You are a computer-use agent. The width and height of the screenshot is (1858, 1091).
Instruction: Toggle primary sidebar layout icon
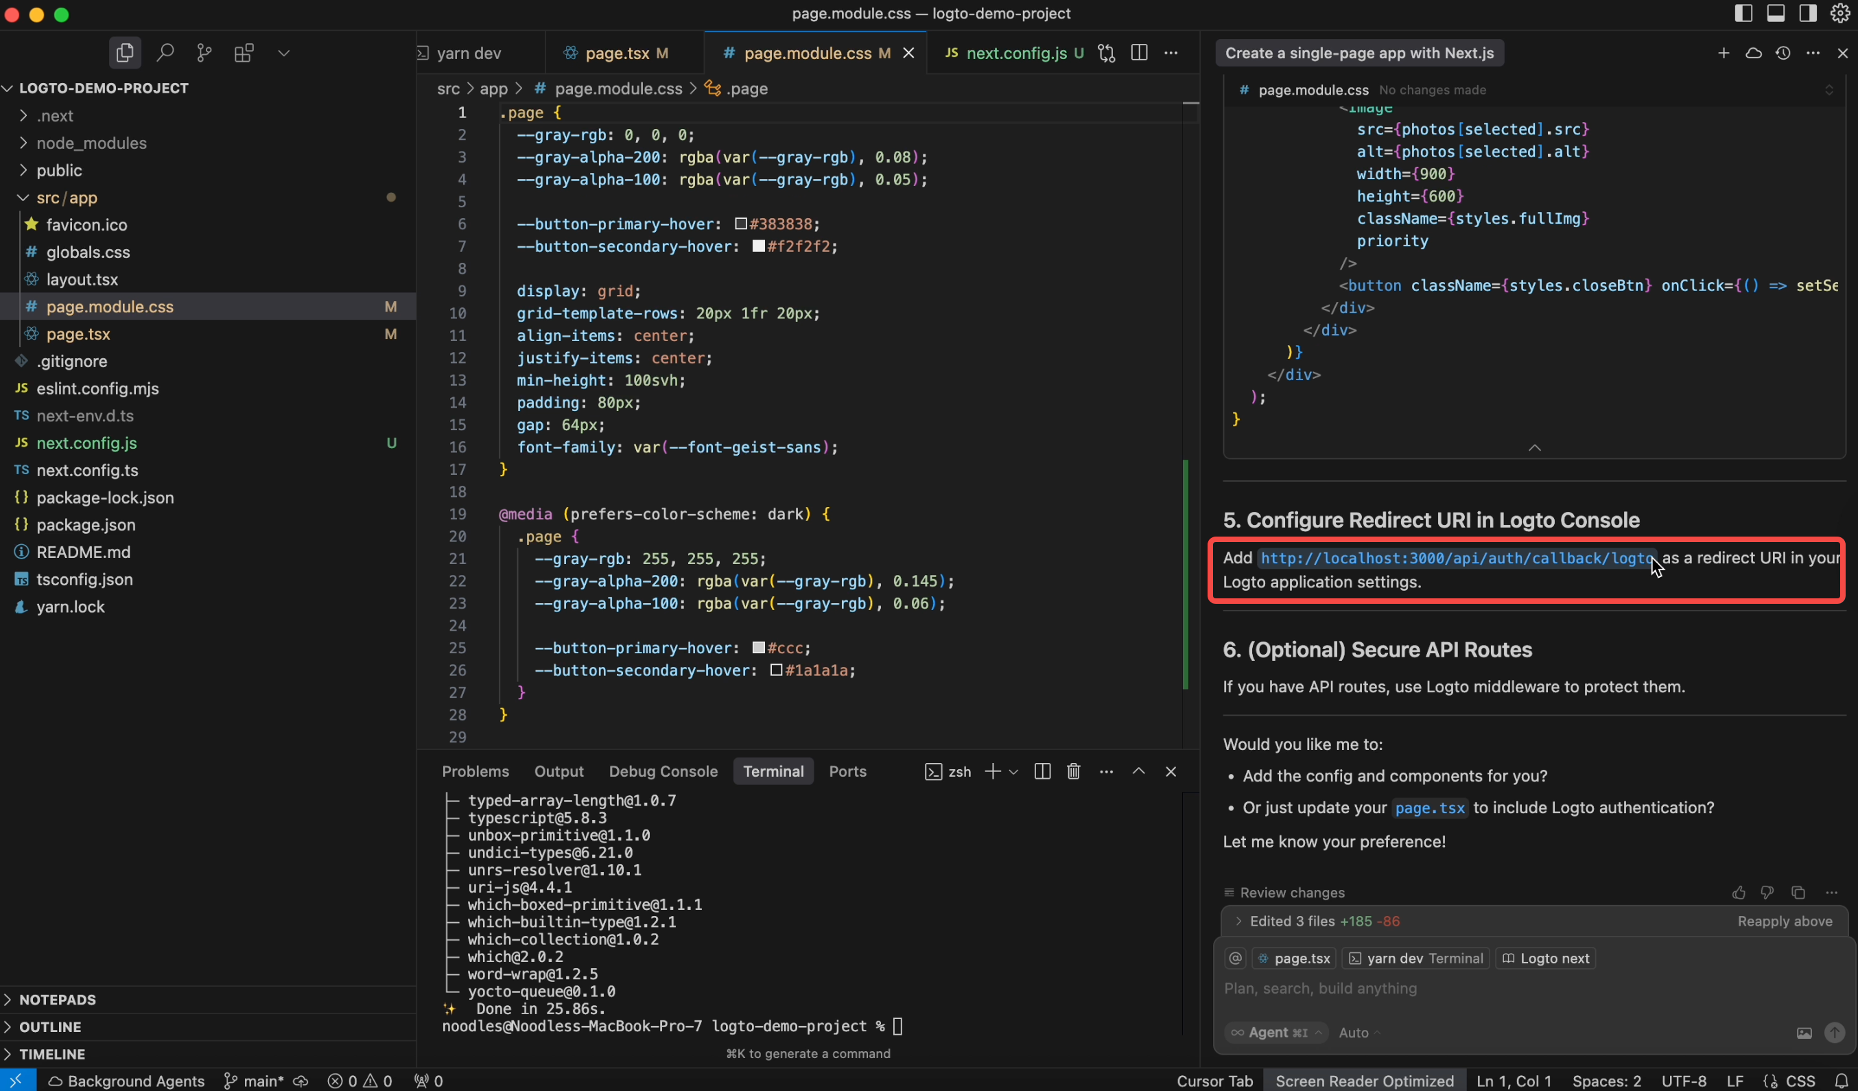pyautogui.click(x=1743, y=13)
